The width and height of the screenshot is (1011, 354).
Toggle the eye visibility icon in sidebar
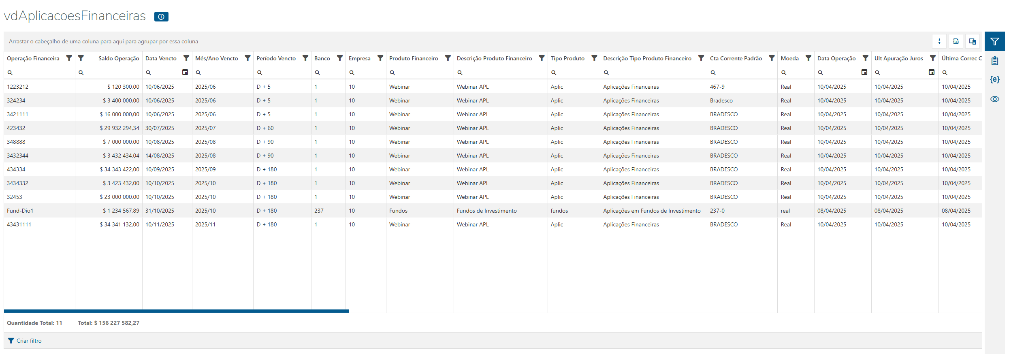[995, 99]
